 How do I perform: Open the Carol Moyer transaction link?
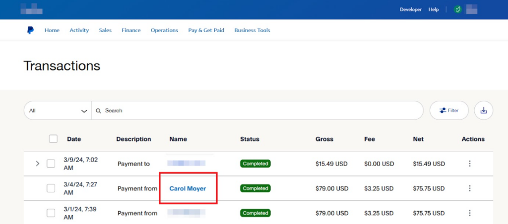188,188
